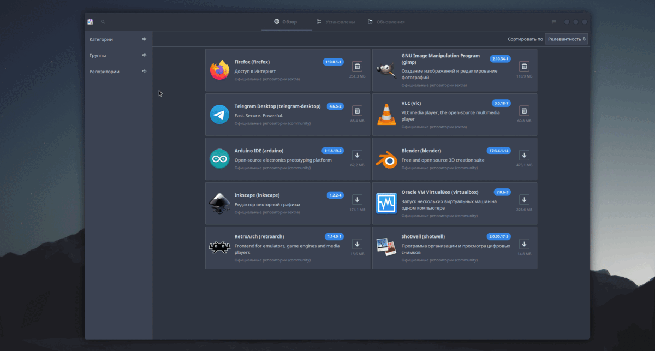Uninstall VLC via its trash icon
This screenshot has height=351, width=655.
[x=524, y=111]
